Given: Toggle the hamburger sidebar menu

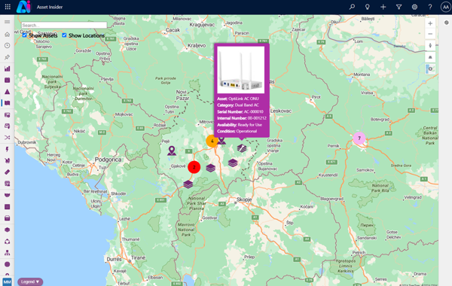Looking at the screenshot, I should pos(8,22).
